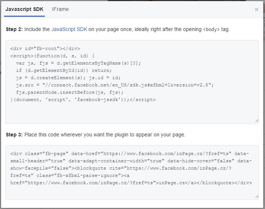Click the fb-xfbml-parse-ignore class line

[70, 175]
